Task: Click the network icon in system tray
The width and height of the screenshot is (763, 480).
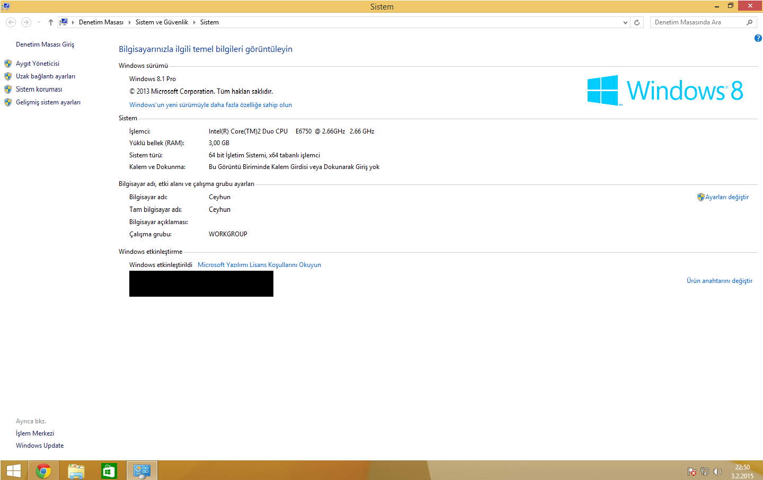Action: tap(705, 472)
